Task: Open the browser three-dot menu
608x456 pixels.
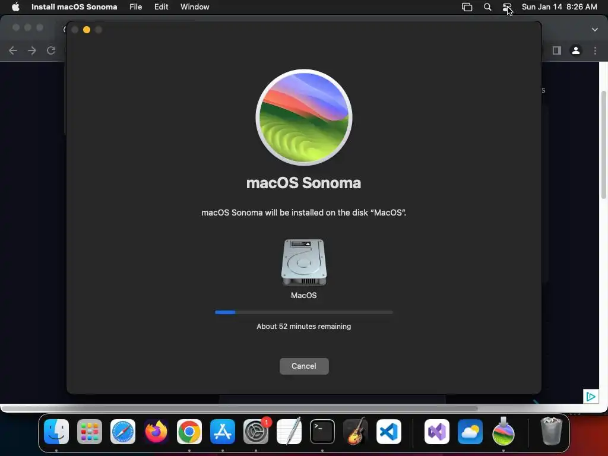Action: pyautogui.click(x=595, y=50)
